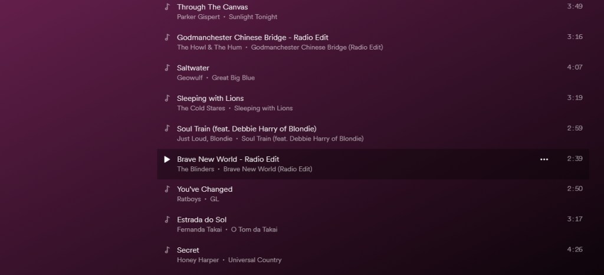
Task: Go to The Howl & The Hum artist page
Action: tap(209, 47)
